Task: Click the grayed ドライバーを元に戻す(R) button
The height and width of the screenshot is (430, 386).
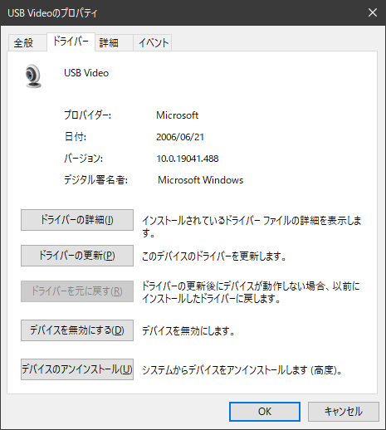Action: (77, 291)
